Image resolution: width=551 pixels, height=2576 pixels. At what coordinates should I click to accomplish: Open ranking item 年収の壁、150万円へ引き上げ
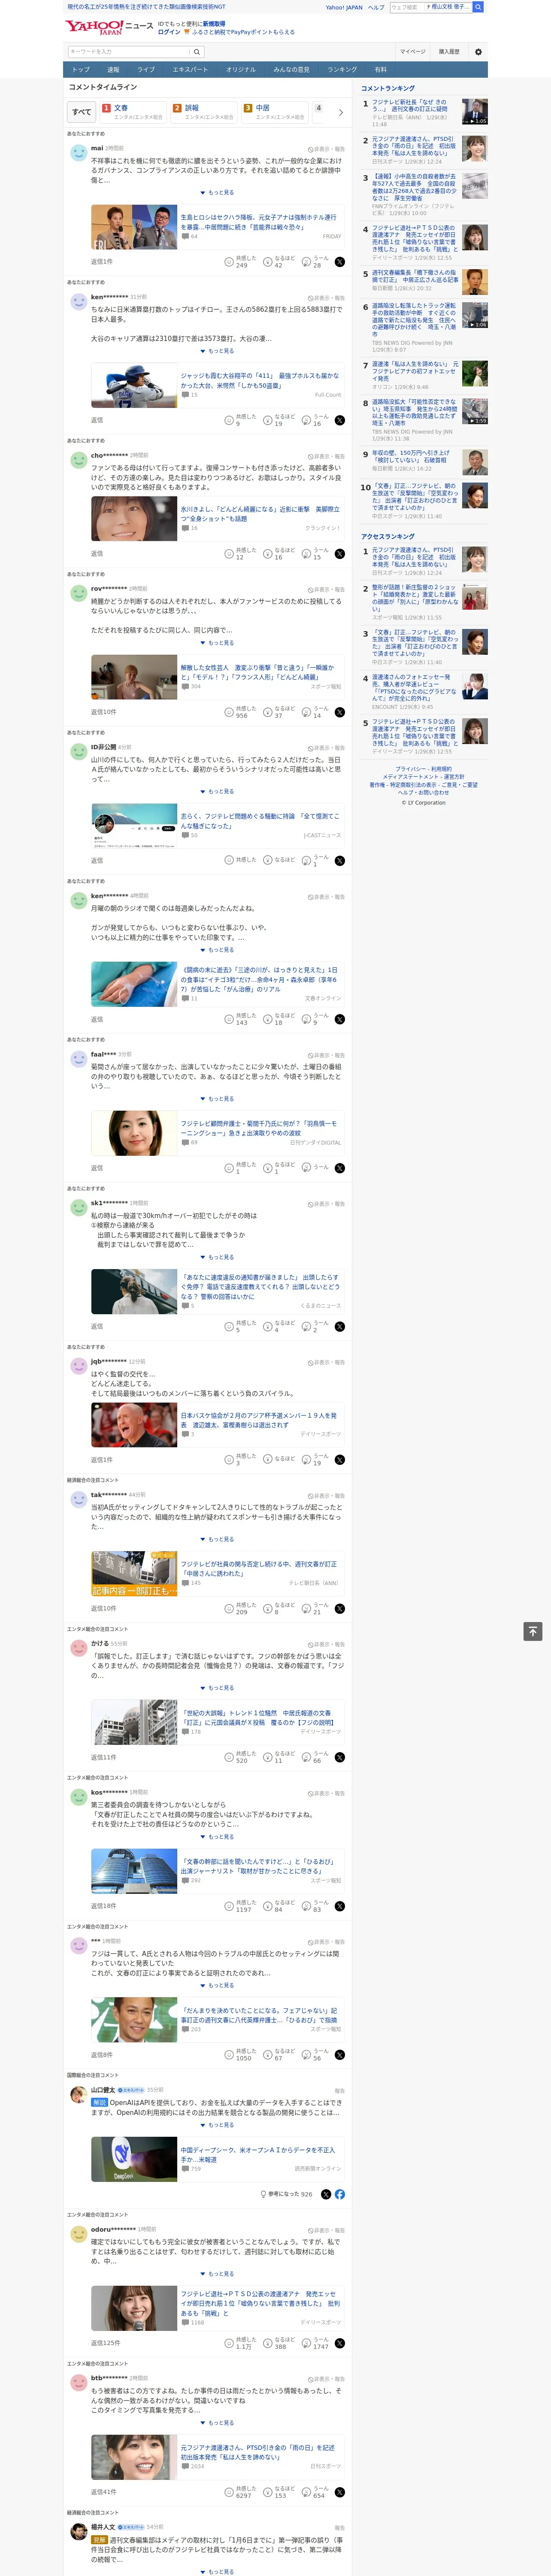411,457
